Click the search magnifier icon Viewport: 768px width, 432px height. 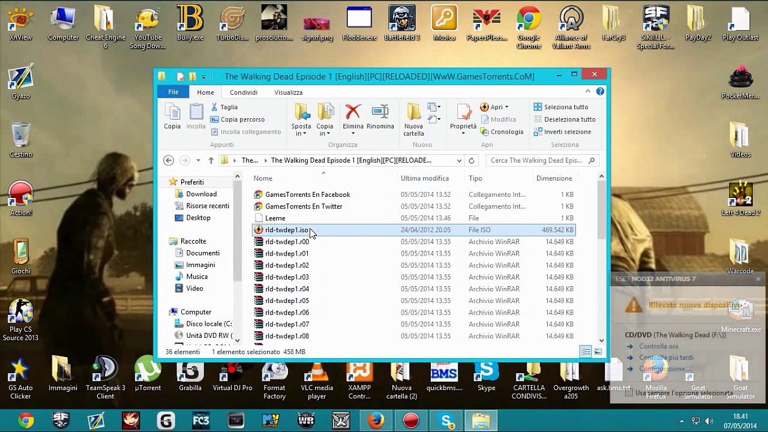pos(592,160)
